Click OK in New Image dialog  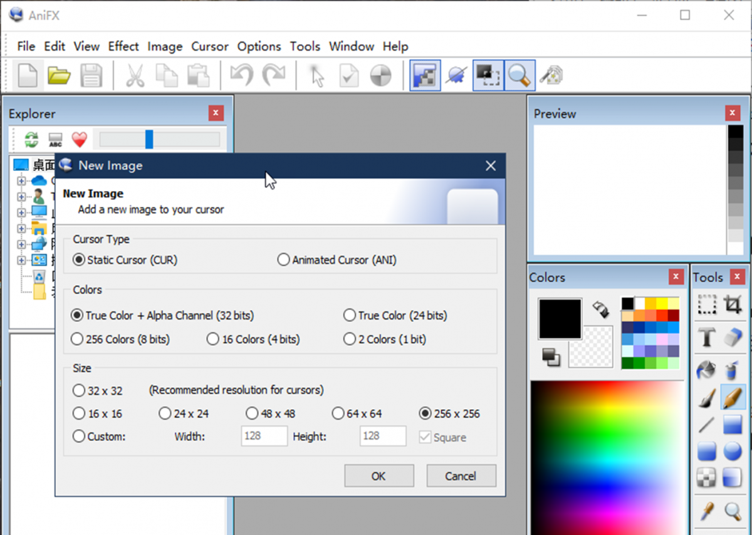(x=379, y=476)
